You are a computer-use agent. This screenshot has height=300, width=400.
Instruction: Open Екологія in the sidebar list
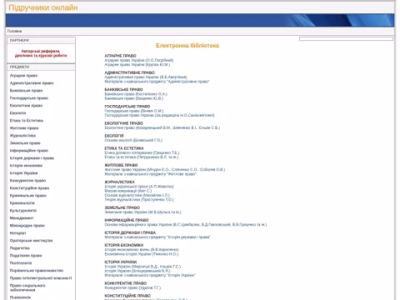point(17,113)
